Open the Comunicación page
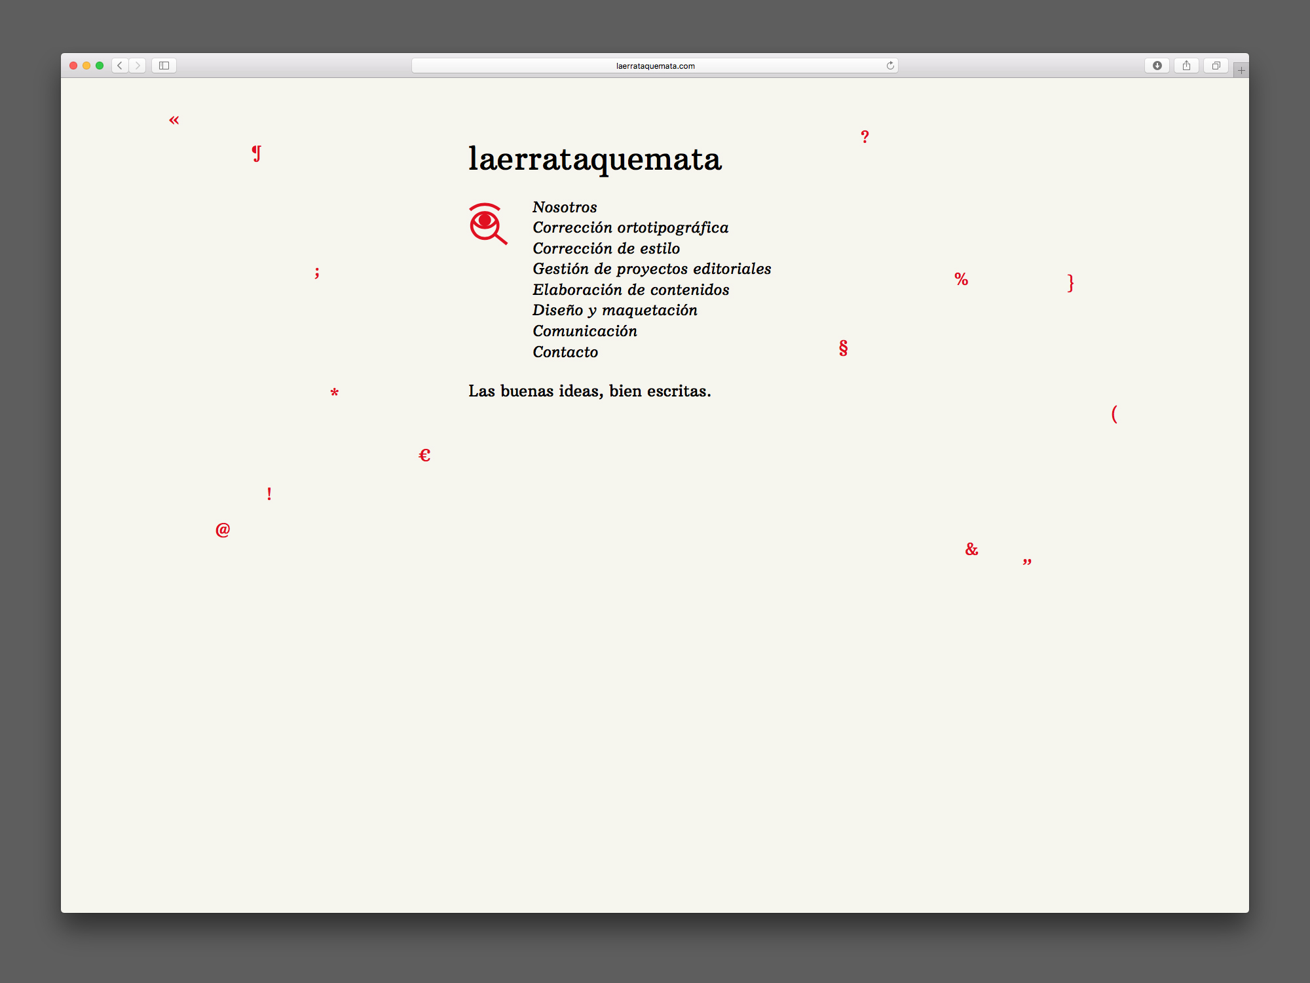This screenshot has height=983, width=1310. (x=585, y=331)
